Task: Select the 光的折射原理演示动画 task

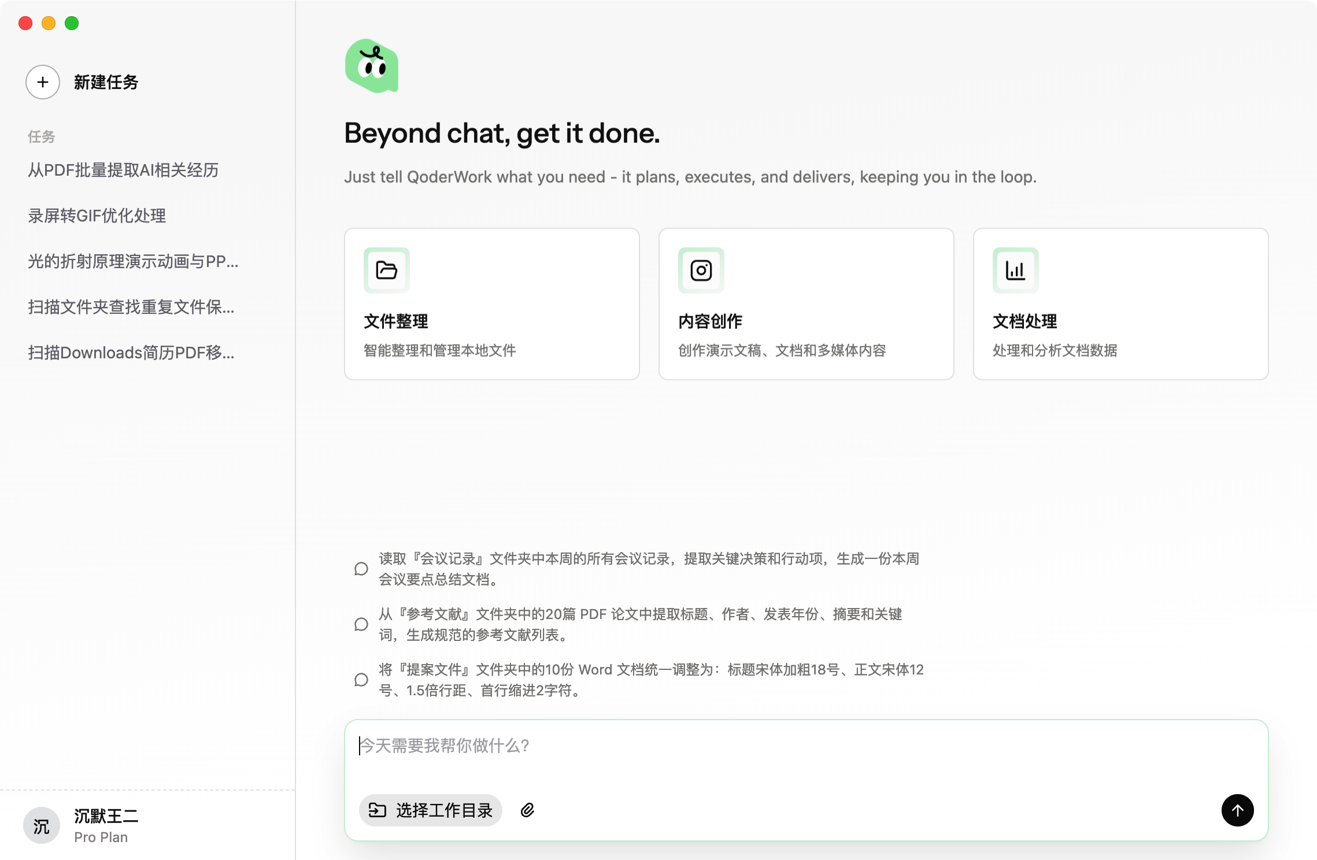Action: (133, 261)
